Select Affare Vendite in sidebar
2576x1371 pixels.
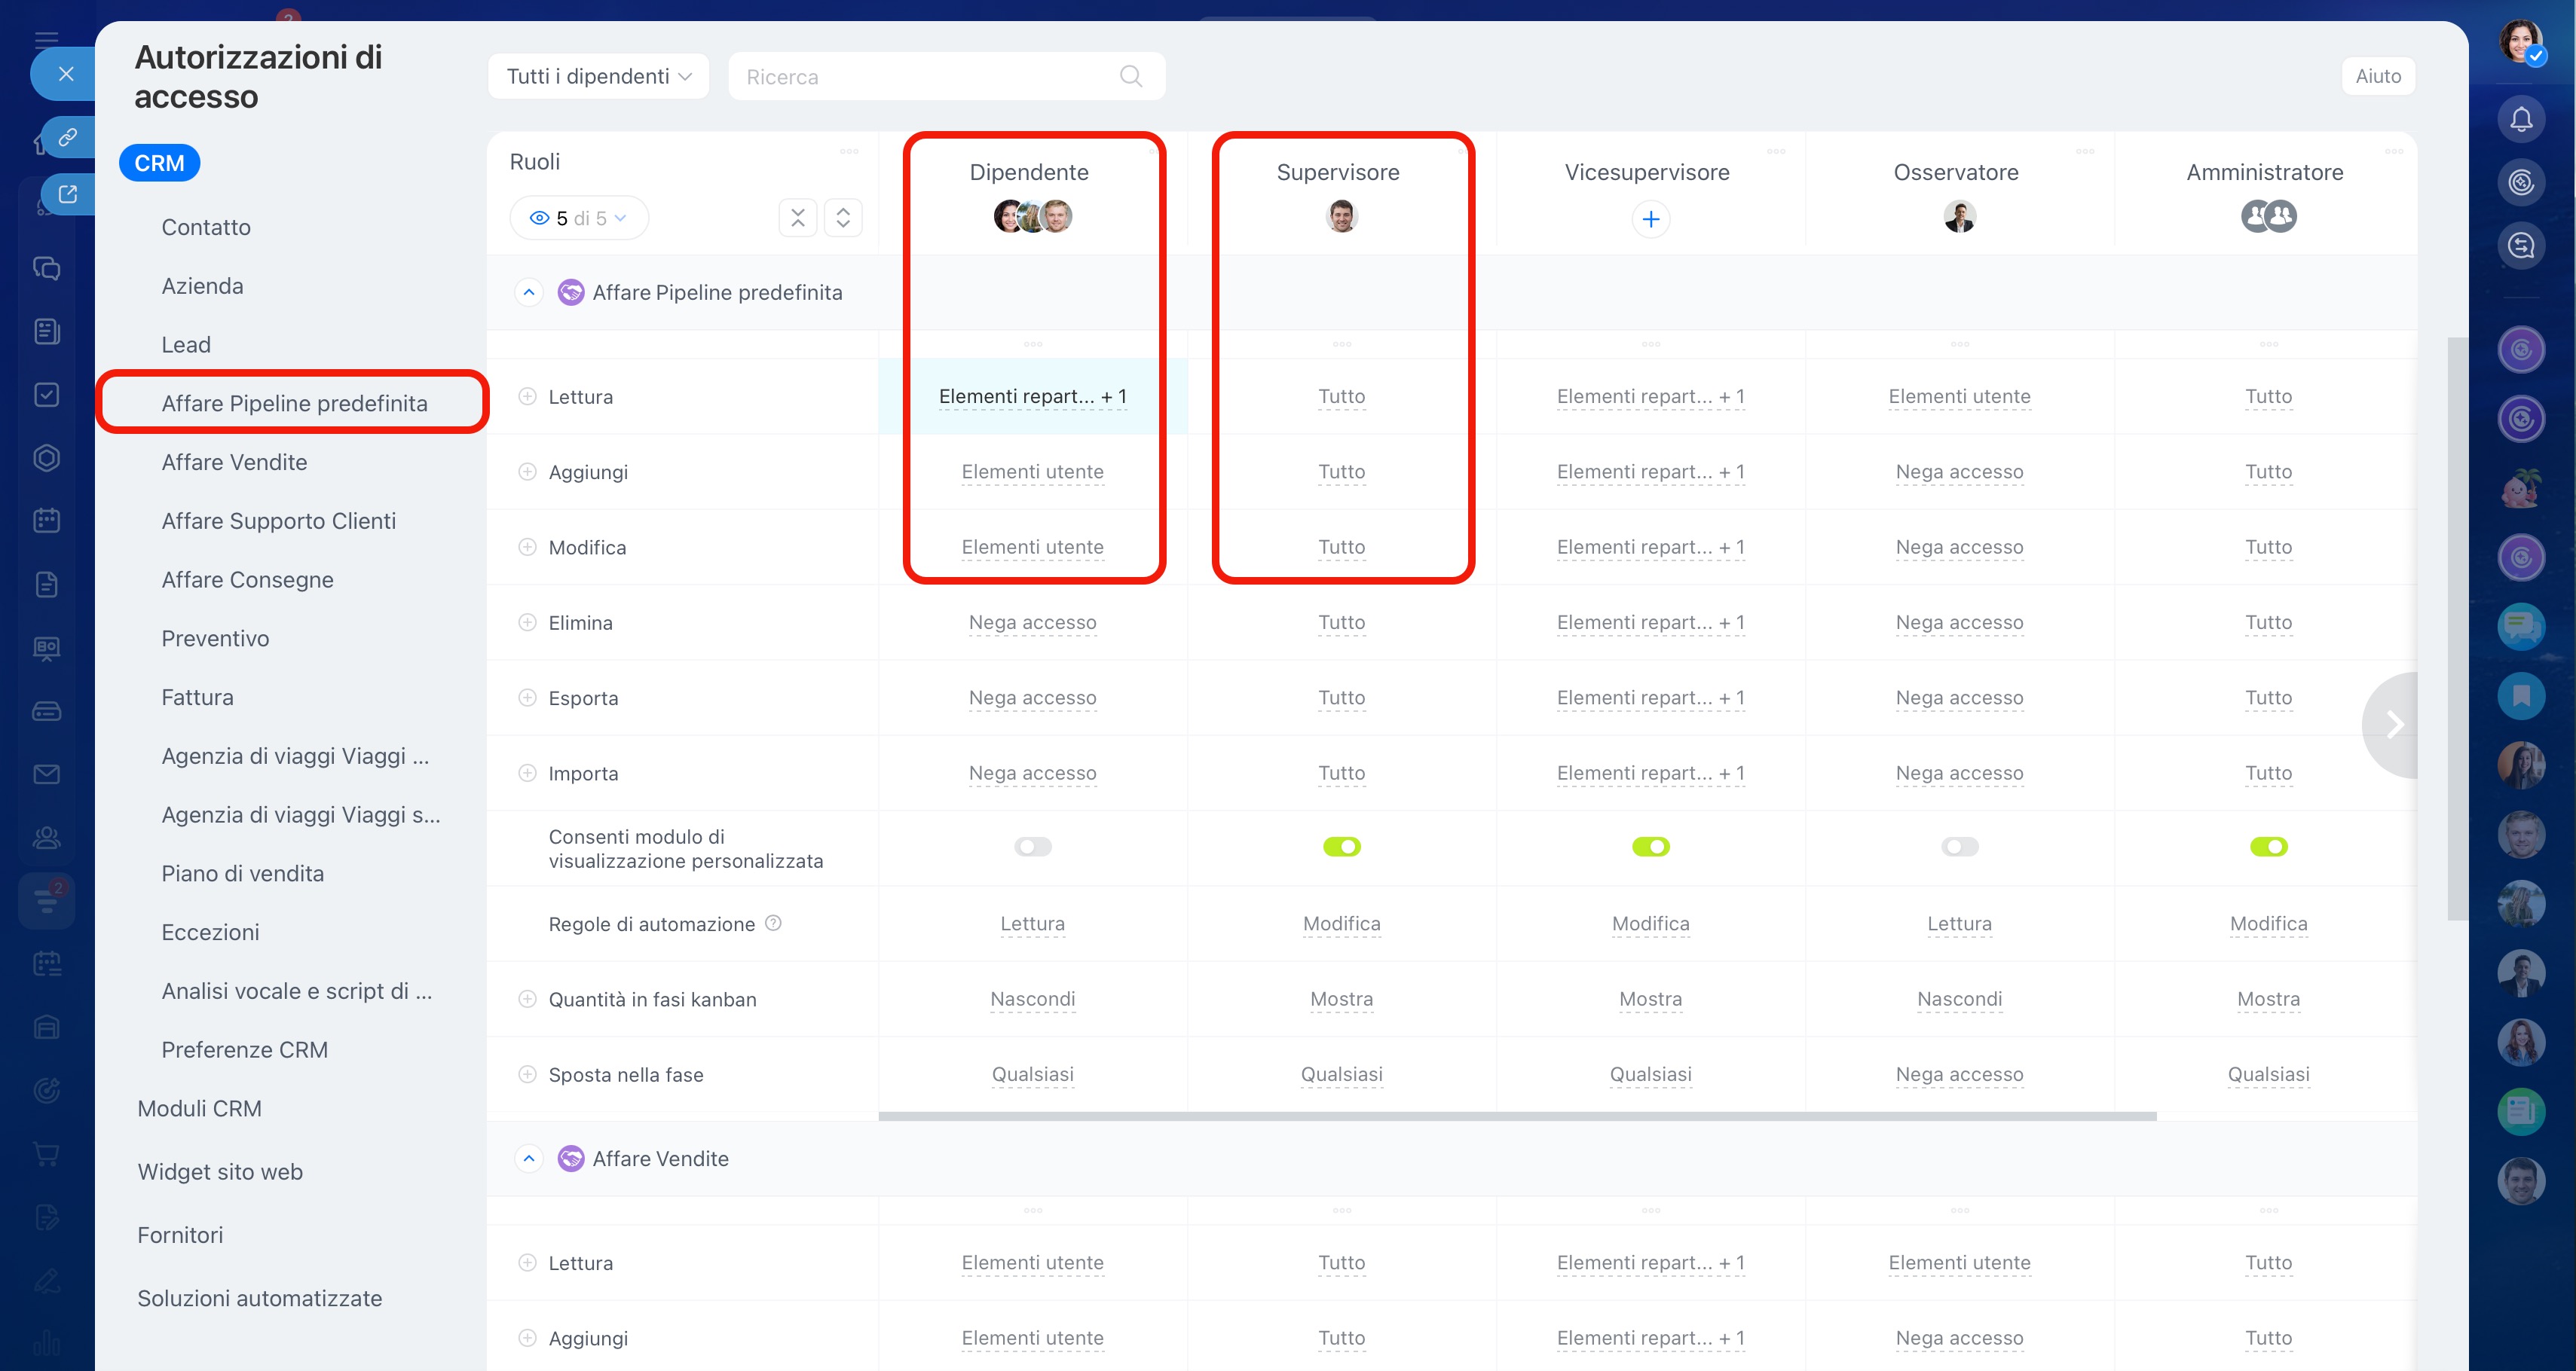234,463
